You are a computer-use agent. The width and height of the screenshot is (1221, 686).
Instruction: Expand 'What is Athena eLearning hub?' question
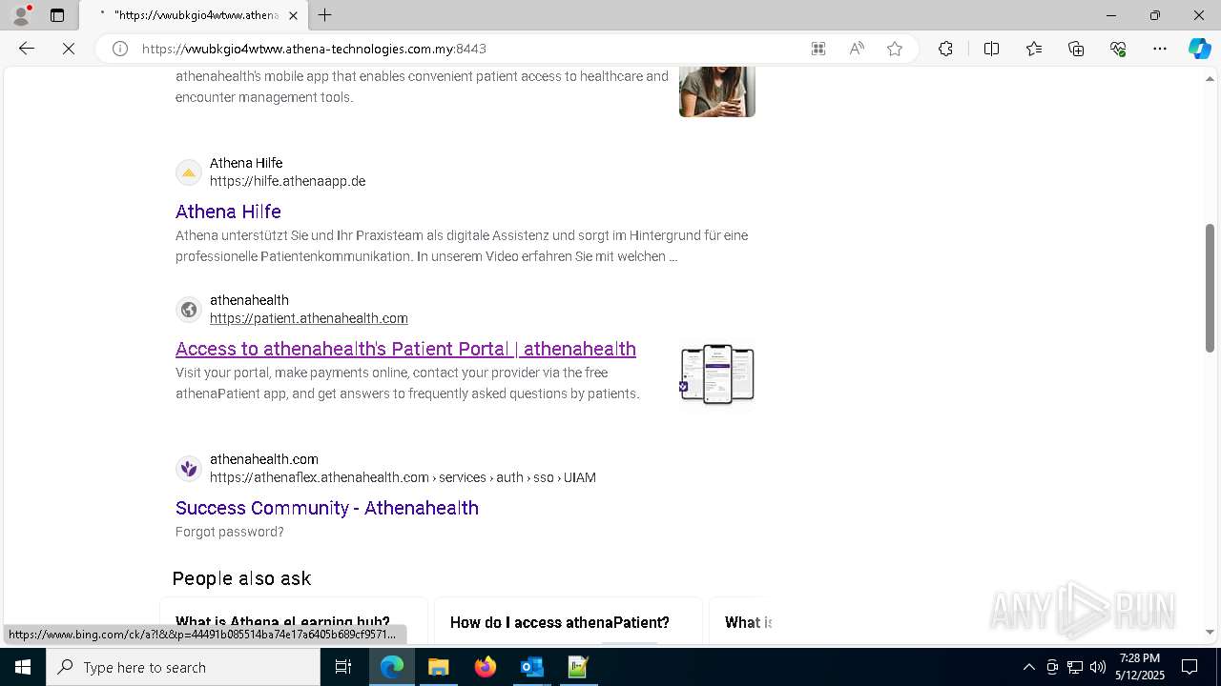[293, 622]
